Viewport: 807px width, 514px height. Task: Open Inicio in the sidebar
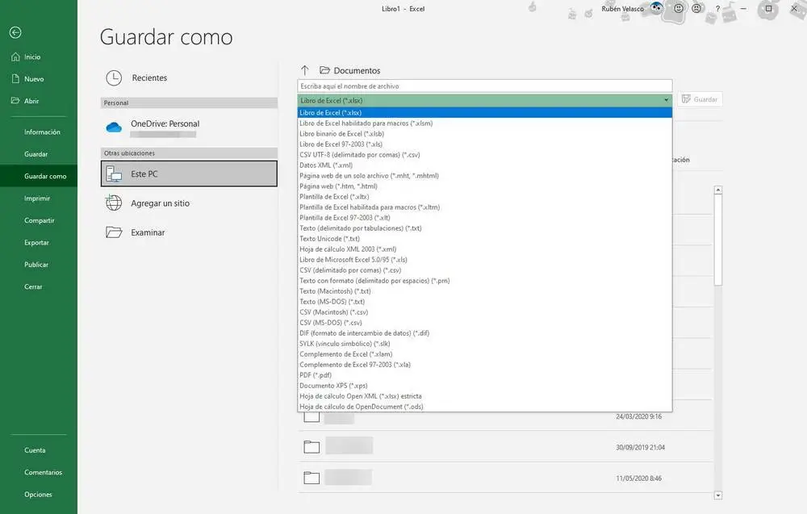pos(32,57)
